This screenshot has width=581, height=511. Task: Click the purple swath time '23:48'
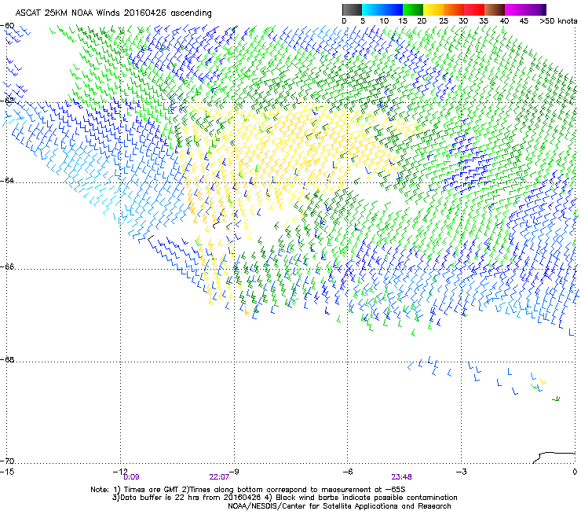[x=402, y=477]
